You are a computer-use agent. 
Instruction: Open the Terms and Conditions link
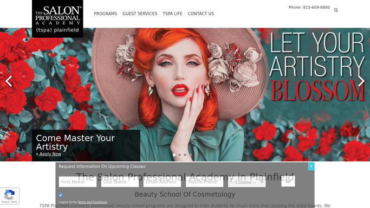[x=92, y=202]
